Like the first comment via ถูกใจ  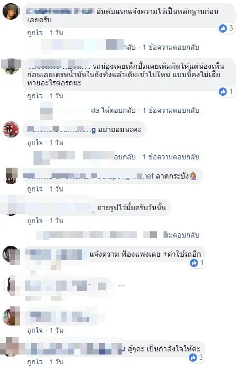35,33
